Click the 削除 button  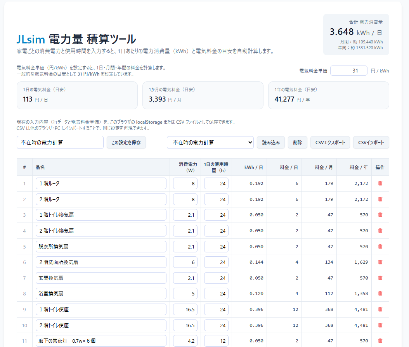tap(298, 143)
